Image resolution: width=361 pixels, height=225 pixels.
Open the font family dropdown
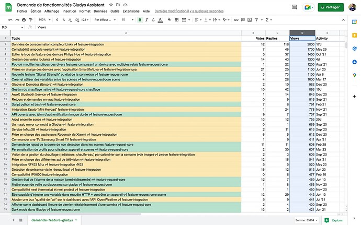click(104, 19)
